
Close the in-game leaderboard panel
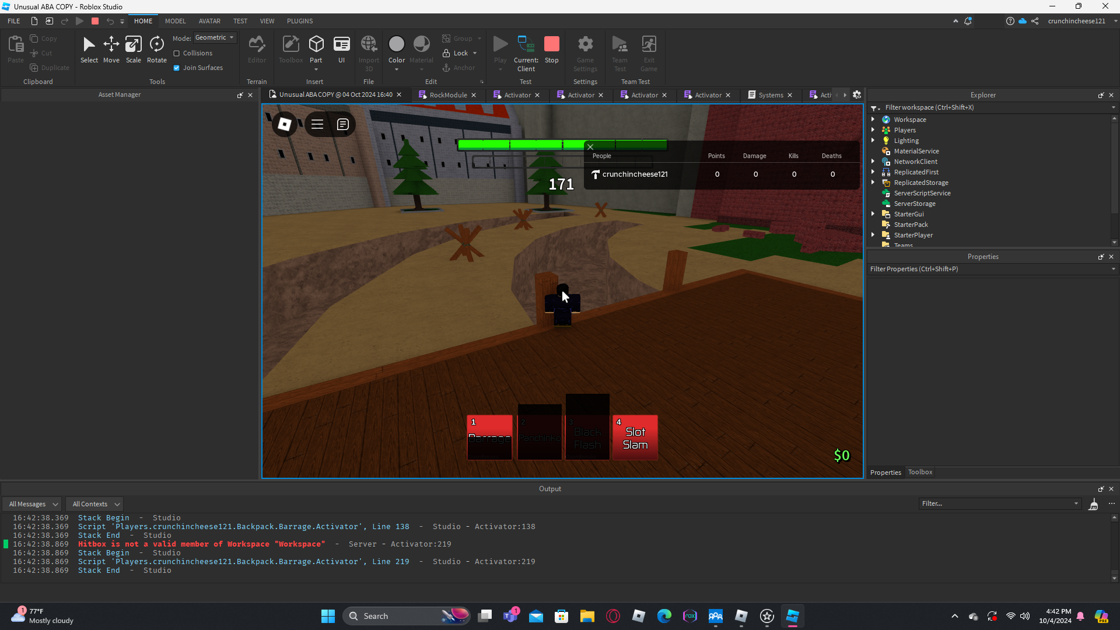point(590,147)
